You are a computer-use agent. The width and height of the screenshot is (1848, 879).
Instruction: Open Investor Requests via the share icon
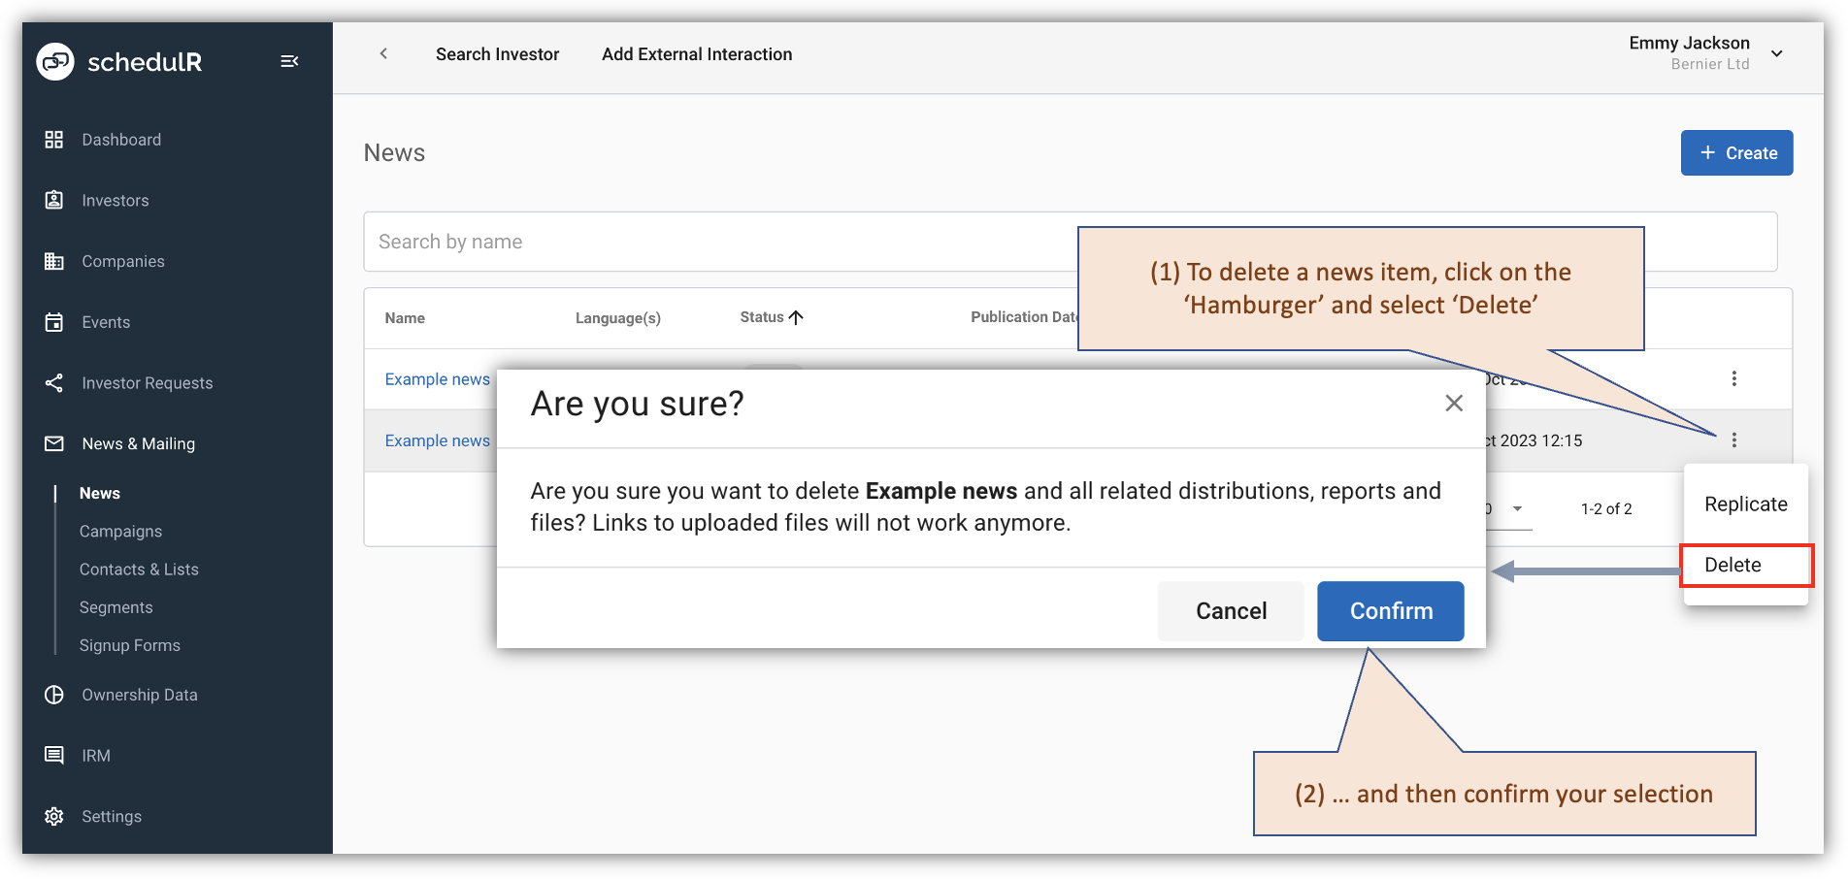(54, 382)
